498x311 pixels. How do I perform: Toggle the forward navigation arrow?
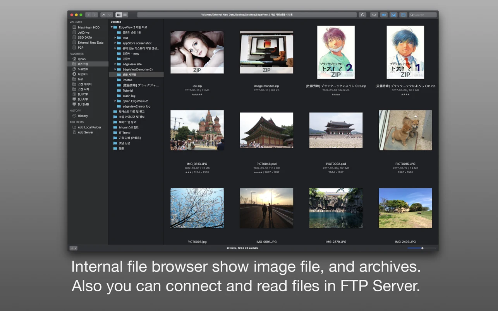tap(95, 15)
